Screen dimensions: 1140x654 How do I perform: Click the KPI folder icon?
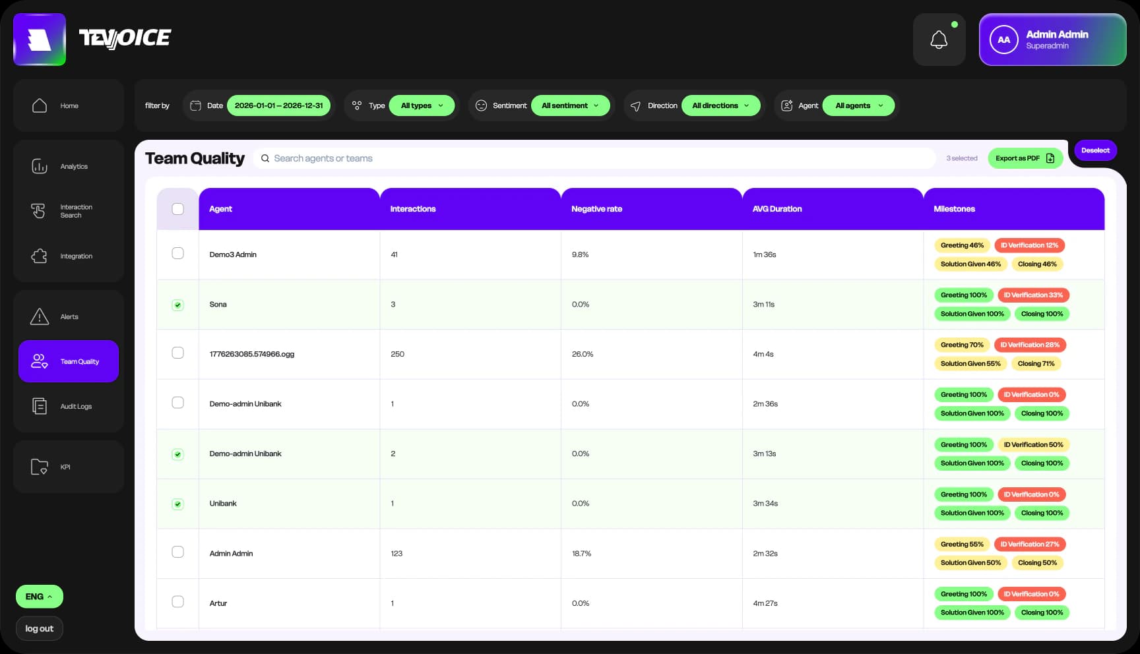(40, 467)
